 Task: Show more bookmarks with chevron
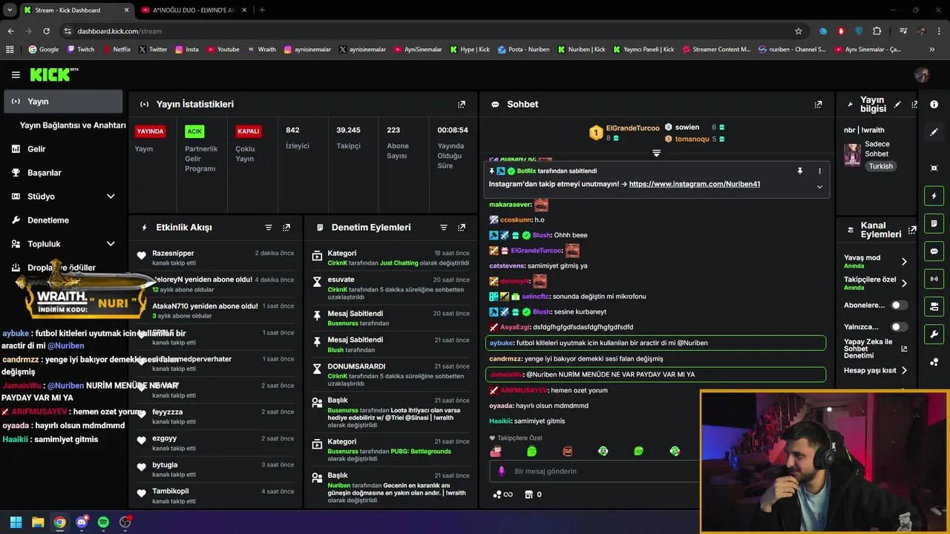click(932, 50)
